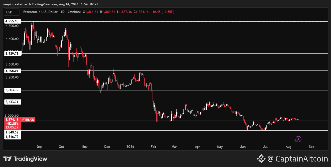Screen dimensions: 331x167
Task: Click the close price C1,874.16 value
Action: (x=141, y=12)
